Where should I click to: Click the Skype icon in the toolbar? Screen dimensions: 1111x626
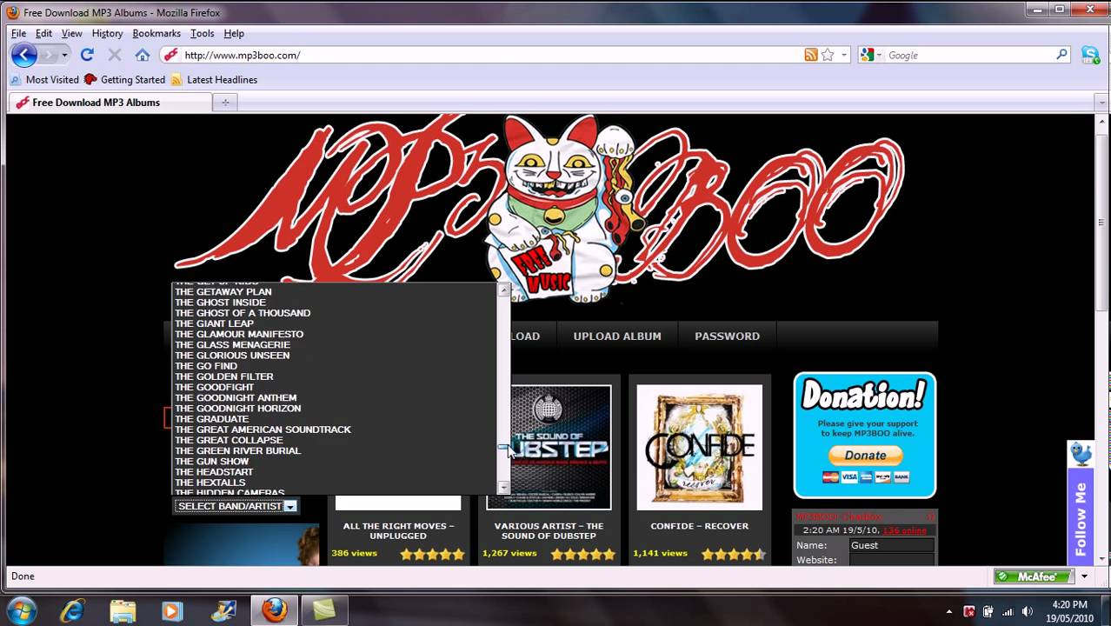[x=1090, y=55]
